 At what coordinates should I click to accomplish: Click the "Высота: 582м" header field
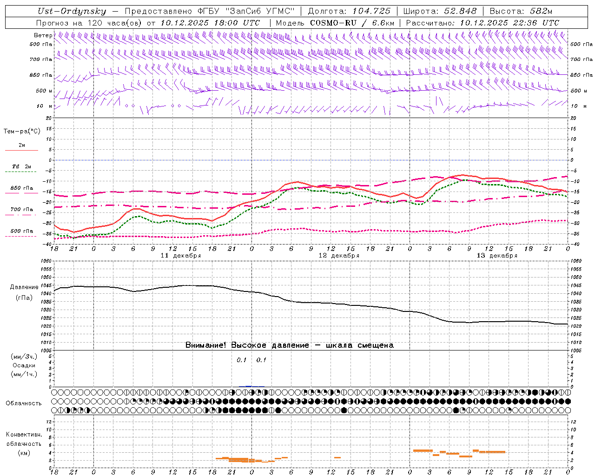coord(521,11)
